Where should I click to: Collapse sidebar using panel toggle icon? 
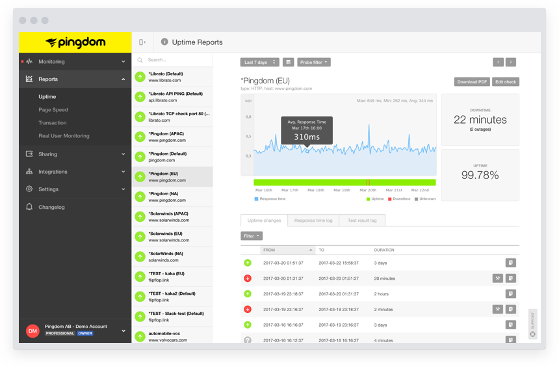point(142,42)
